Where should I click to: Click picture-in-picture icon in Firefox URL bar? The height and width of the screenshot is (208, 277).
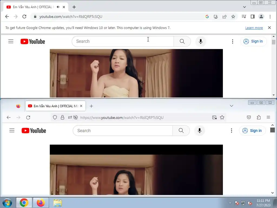214,118
